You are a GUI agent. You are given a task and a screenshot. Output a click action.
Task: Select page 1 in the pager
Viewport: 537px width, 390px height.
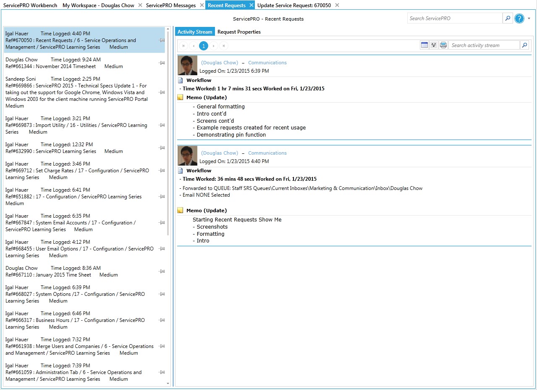(x=204, y=46)
